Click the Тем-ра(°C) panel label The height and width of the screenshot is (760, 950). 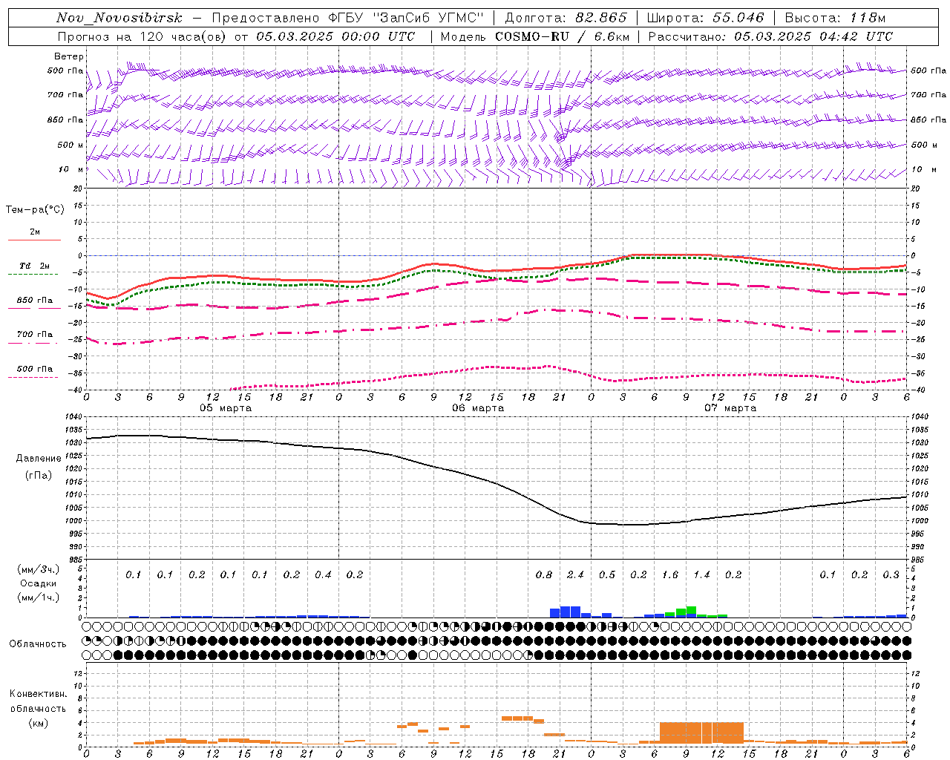click(35, 209)
